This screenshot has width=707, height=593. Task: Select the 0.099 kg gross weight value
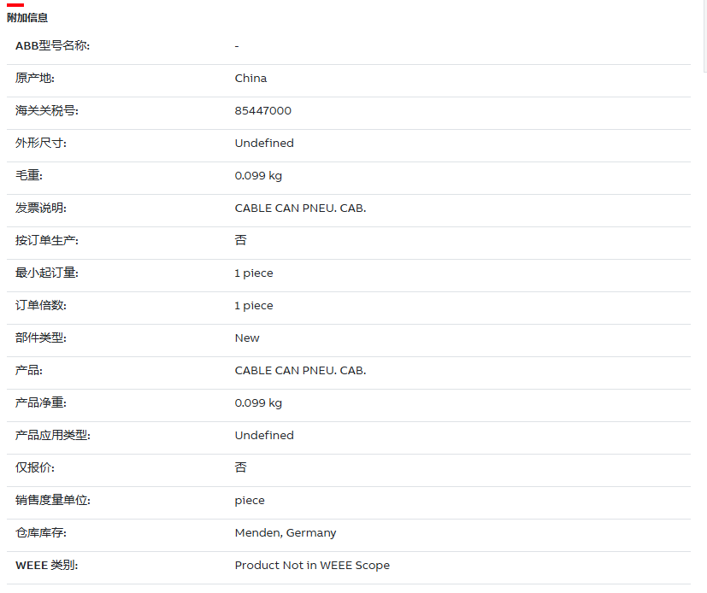click(x=258, y=176)
